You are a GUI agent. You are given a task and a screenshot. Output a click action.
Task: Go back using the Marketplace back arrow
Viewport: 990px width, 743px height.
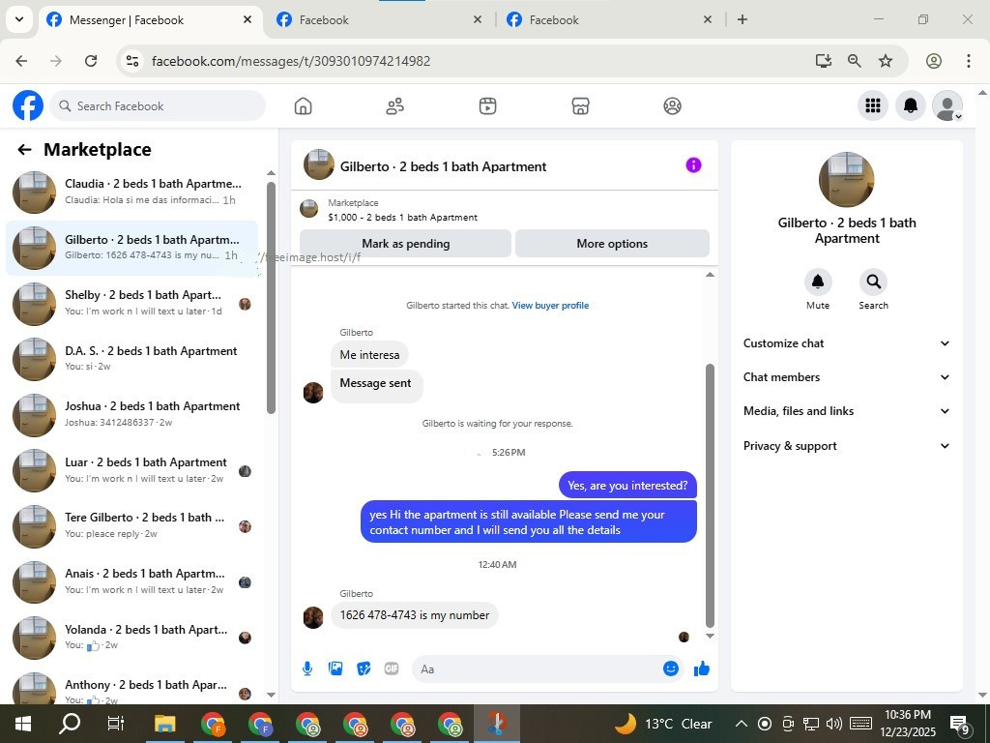click(x=24, y=150)
